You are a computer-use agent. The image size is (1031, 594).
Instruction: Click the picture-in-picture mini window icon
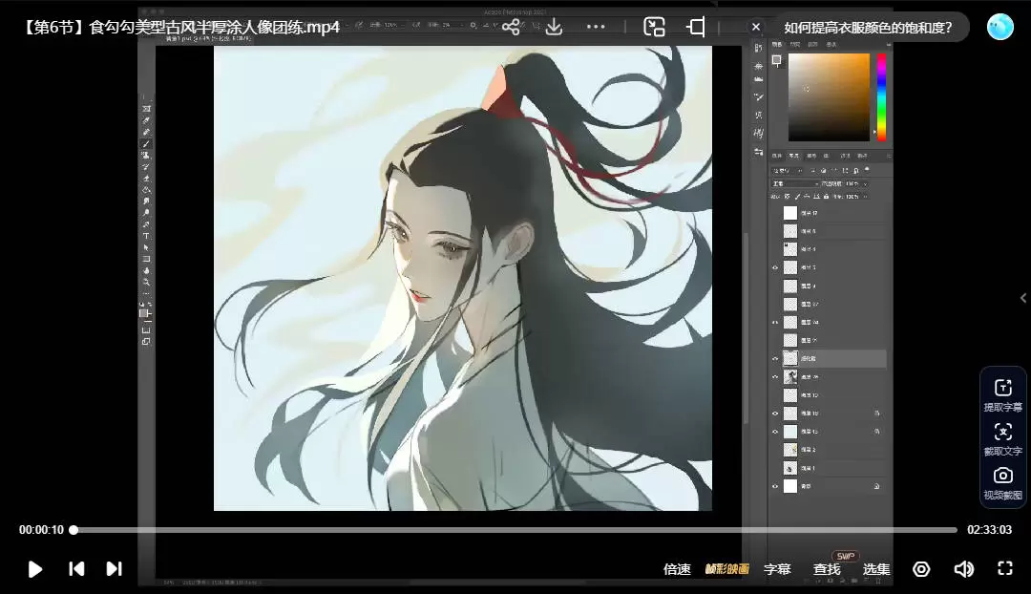click(x=654, y=27)
